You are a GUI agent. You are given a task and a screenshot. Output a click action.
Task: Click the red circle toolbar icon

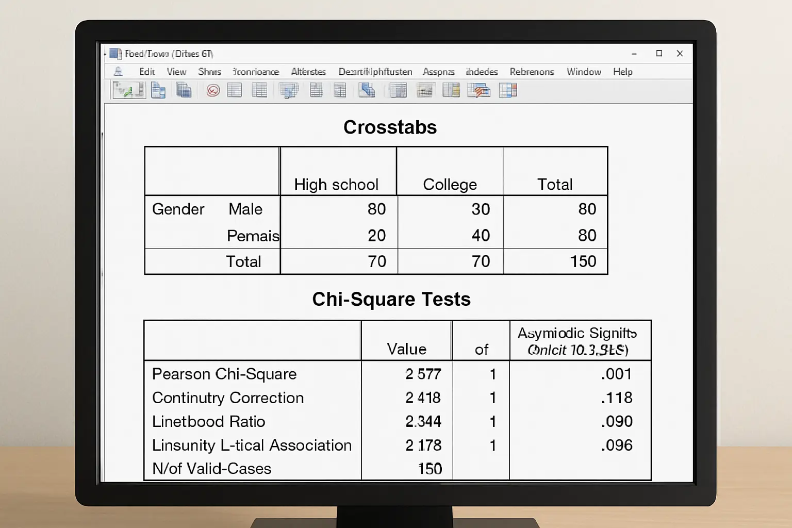tap(213, 91)
